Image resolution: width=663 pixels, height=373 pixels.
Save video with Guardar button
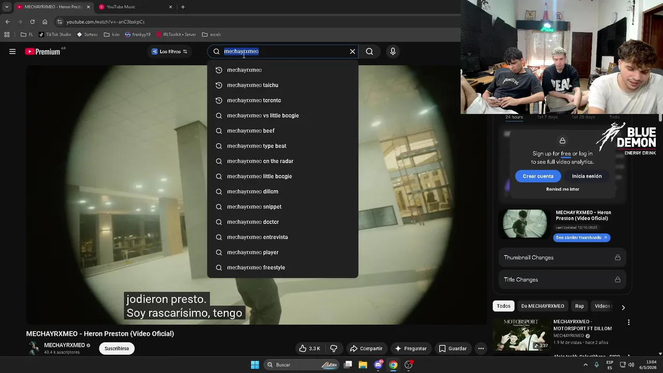(x=453, y=349)
